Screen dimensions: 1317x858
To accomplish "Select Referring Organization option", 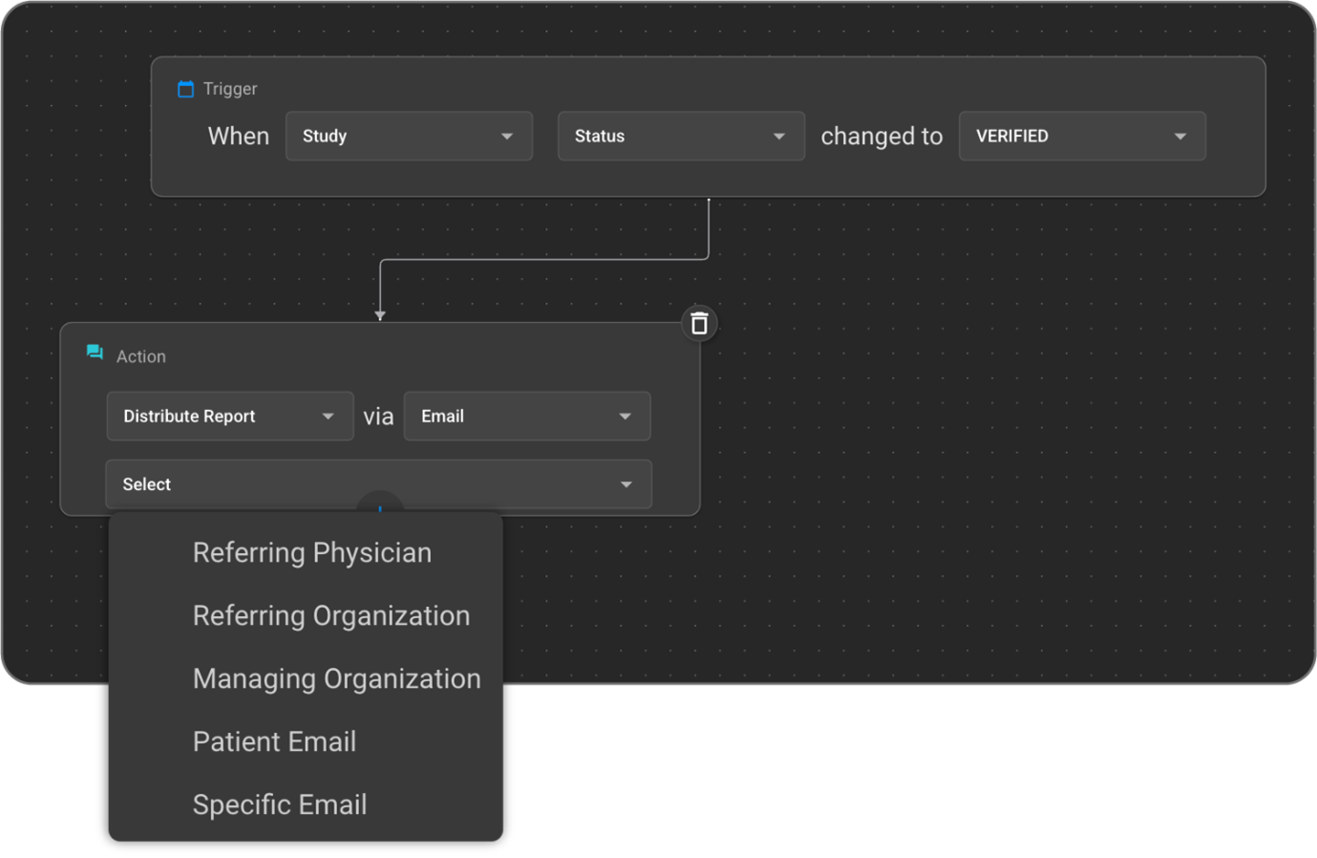I will point(331,616).
